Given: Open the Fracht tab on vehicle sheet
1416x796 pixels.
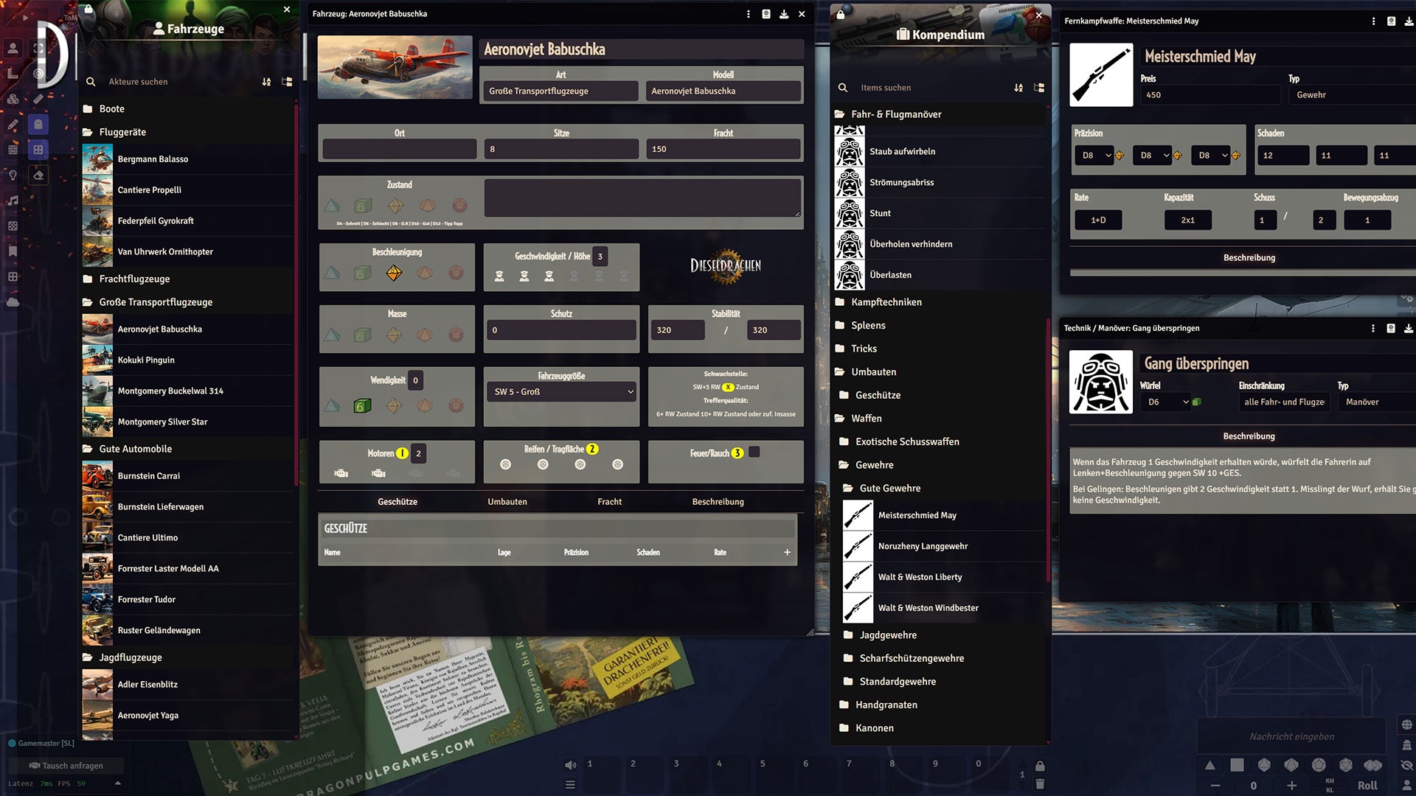Looking at the screenshot, I should pyautogui.click(x=609, y=502).
